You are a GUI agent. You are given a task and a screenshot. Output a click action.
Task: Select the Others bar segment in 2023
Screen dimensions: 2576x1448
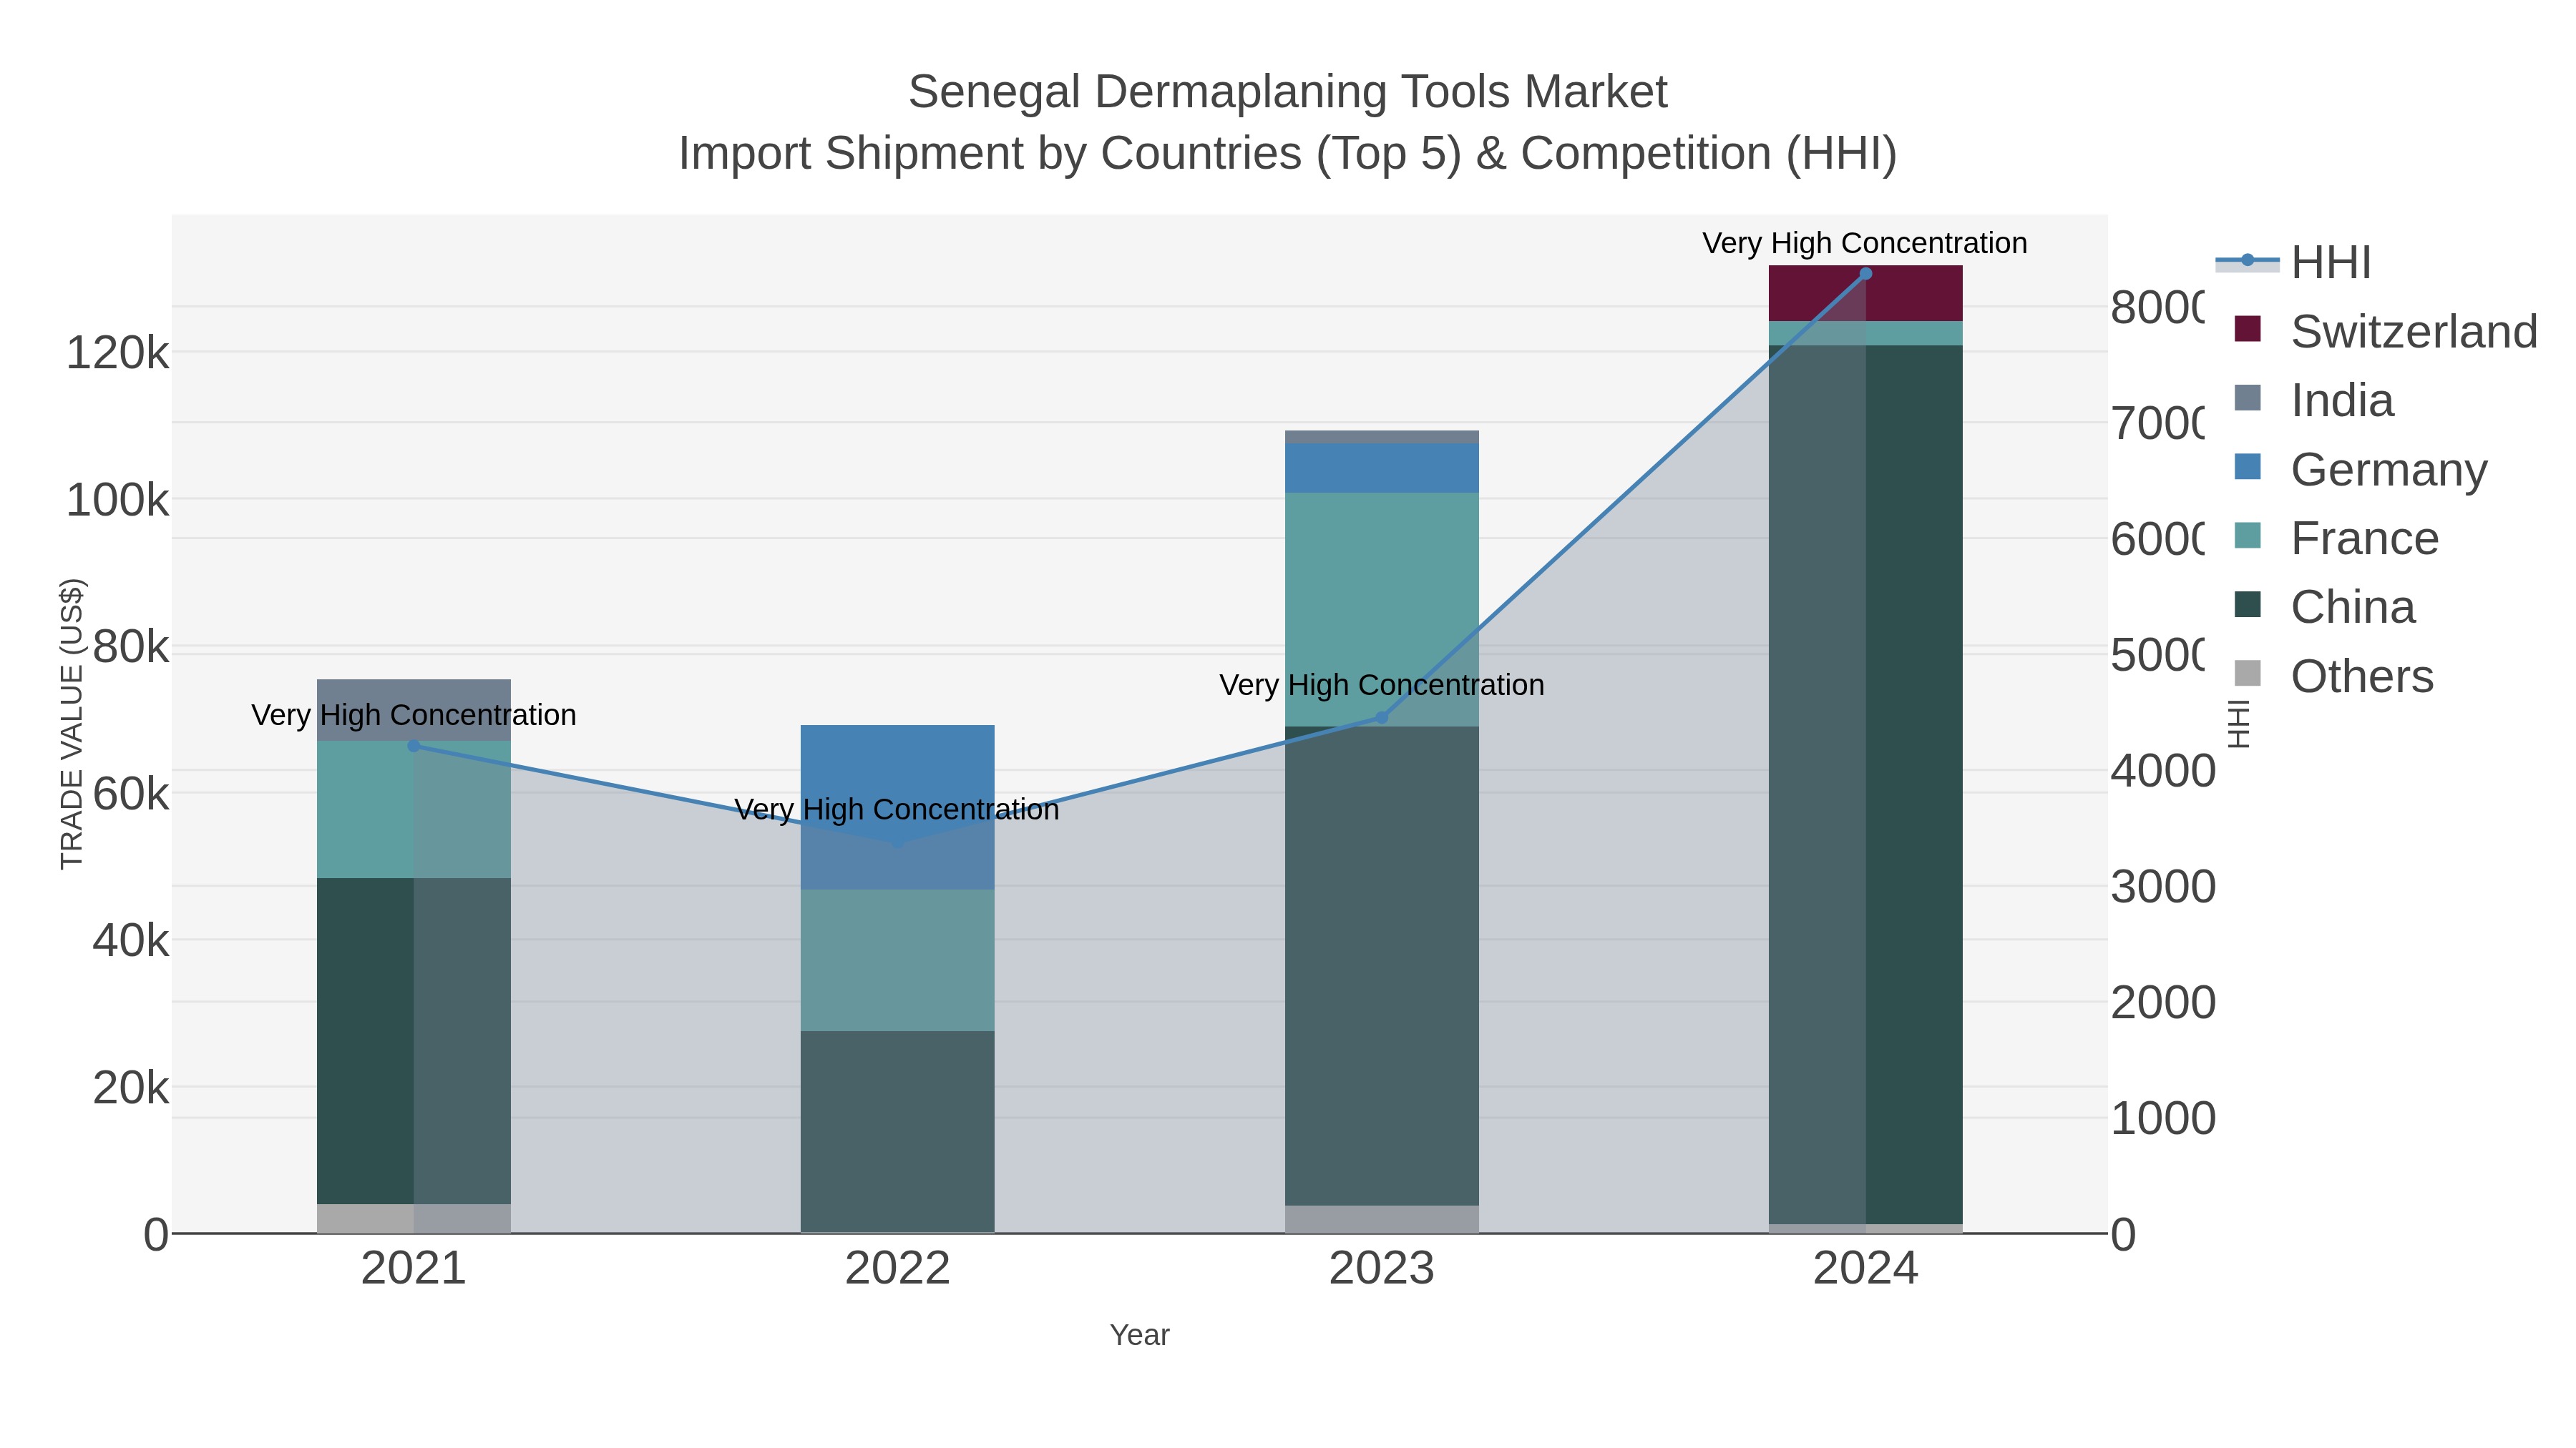pyautogui.click(x=1382, y=1219)
